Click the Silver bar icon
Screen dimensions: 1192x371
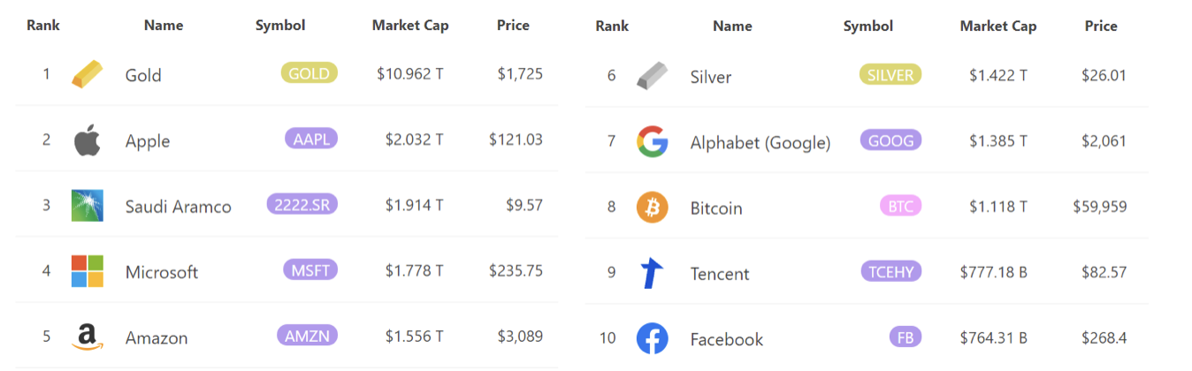point(653,76)
